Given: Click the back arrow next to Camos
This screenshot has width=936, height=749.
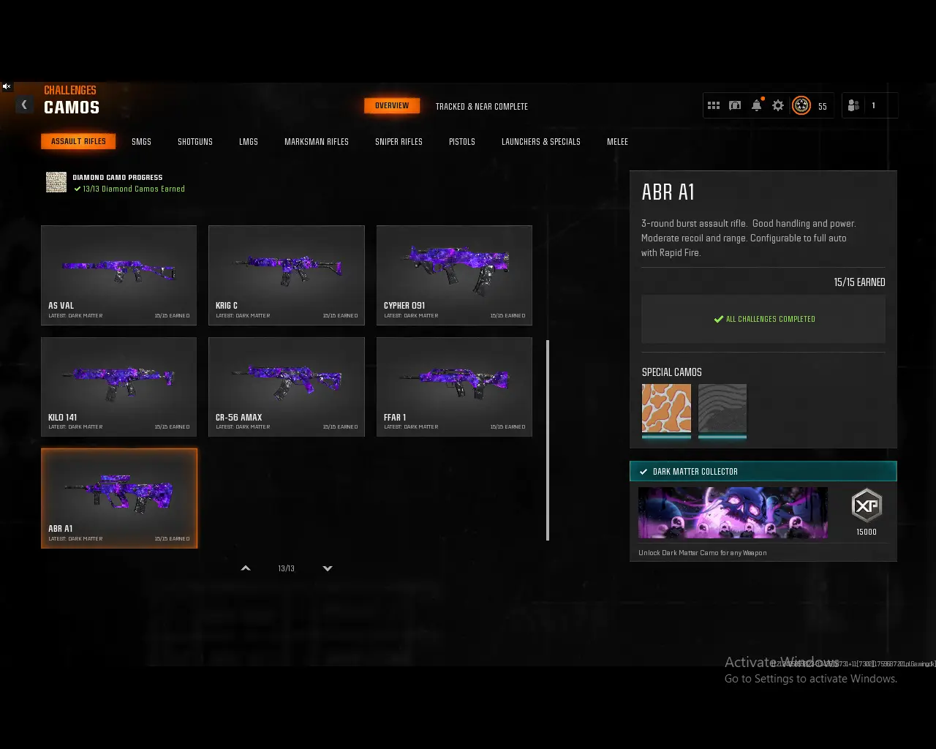Looking at the screenshot, I should coord(24,105).
